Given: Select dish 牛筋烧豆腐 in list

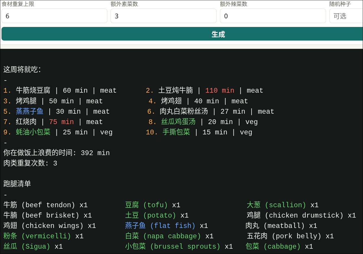Looking at the screenshot, I should tap(33, 91).
